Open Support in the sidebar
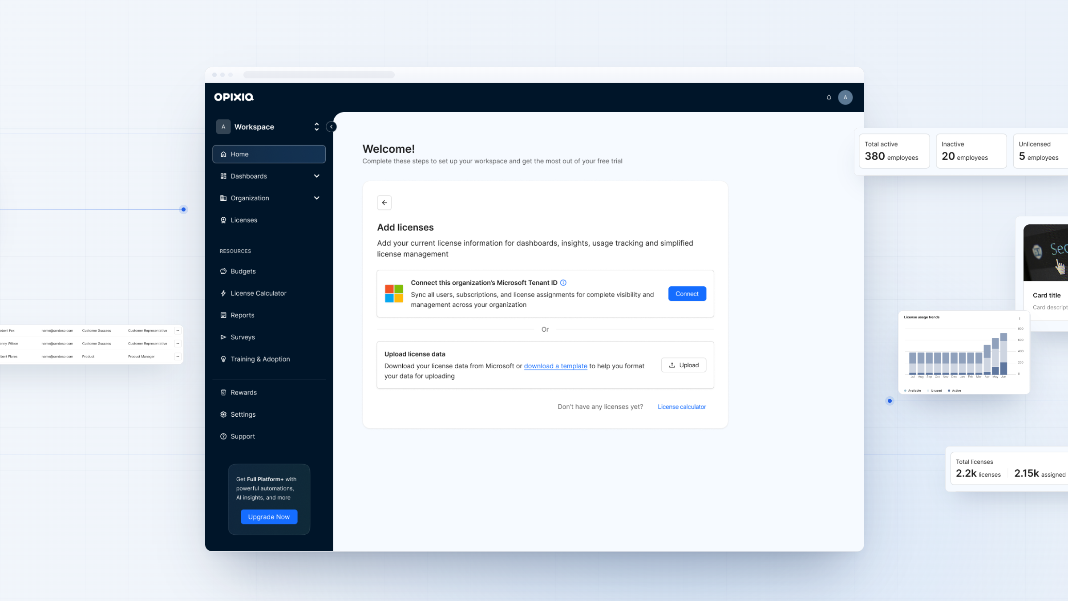This screenshot has height=601, width=1068. pos(269,436)
